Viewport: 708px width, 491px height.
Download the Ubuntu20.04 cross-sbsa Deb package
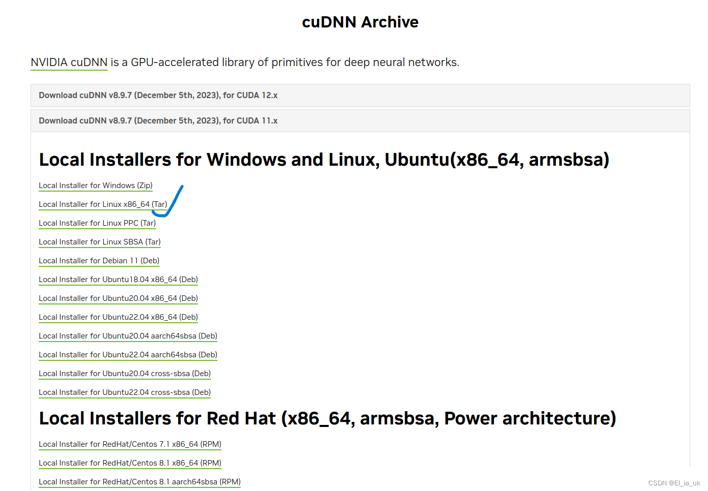pyautogui.click(x=125, y=373)
